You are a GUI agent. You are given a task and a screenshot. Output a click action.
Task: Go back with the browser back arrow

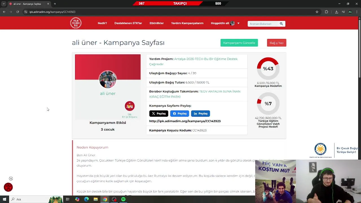pos(4,12)
